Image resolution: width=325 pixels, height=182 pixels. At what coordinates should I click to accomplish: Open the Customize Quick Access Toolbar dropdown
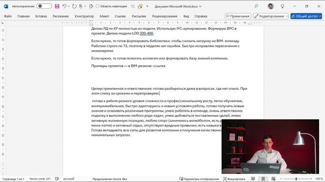click(x=147, y=6)
